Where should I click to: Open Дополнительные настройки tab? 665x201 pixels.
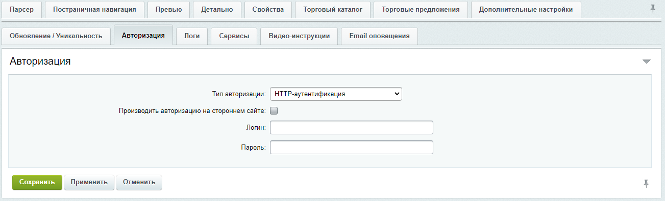pos(526,10)
